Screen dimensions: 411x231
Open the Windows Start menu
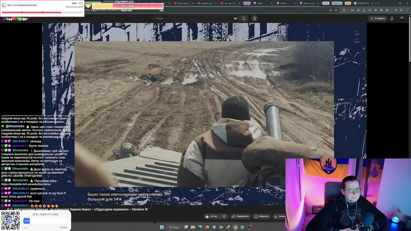[162, 227]
